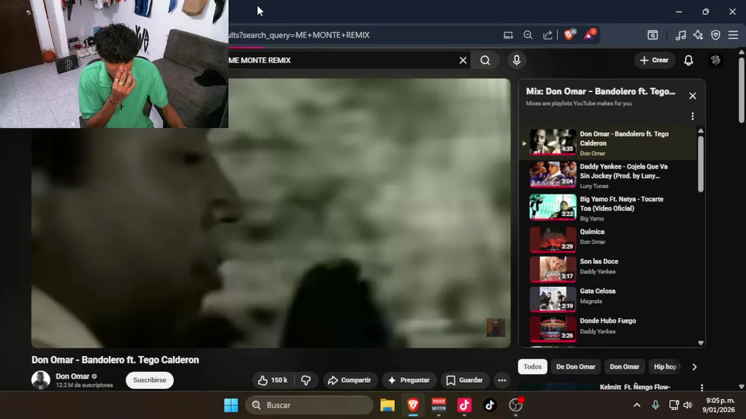Open black TikTok app in taskbar
The height and width of the screenshot is (419, 746).
(x=490, y=405)
